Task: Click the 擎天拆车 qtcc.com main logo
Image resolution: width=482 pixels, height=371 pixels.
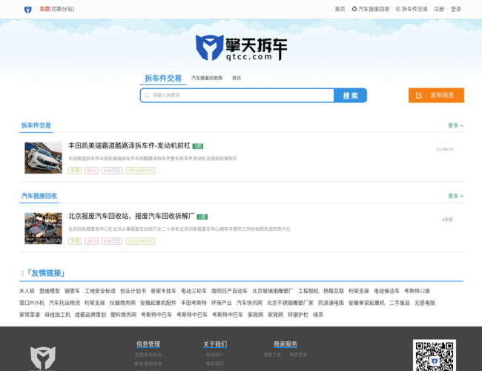Action: (241, 47)
